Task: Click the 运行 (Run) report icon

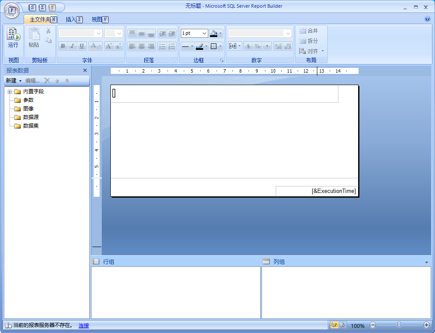Action: click(13, 38)
